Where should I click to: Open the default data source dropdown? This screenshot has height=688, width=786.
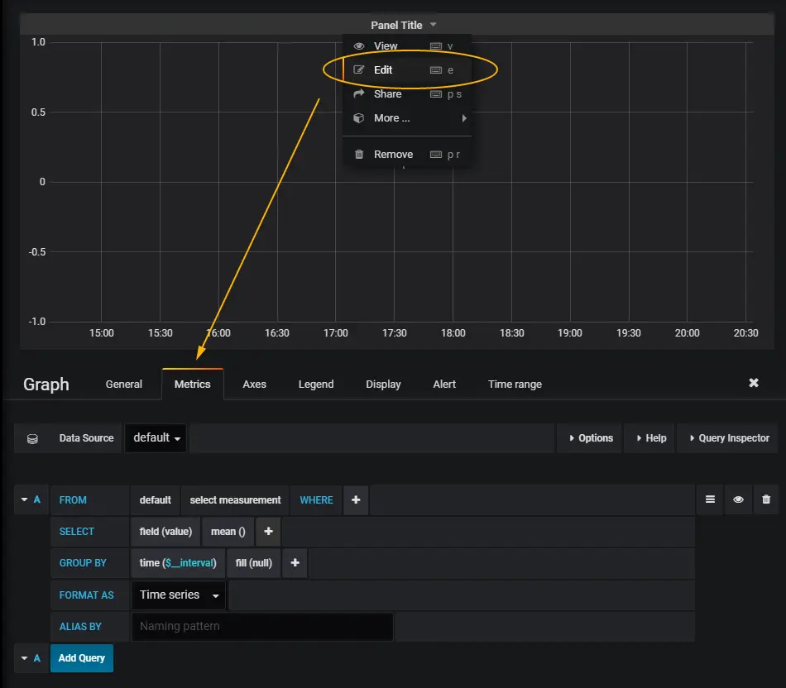point(156,438)
